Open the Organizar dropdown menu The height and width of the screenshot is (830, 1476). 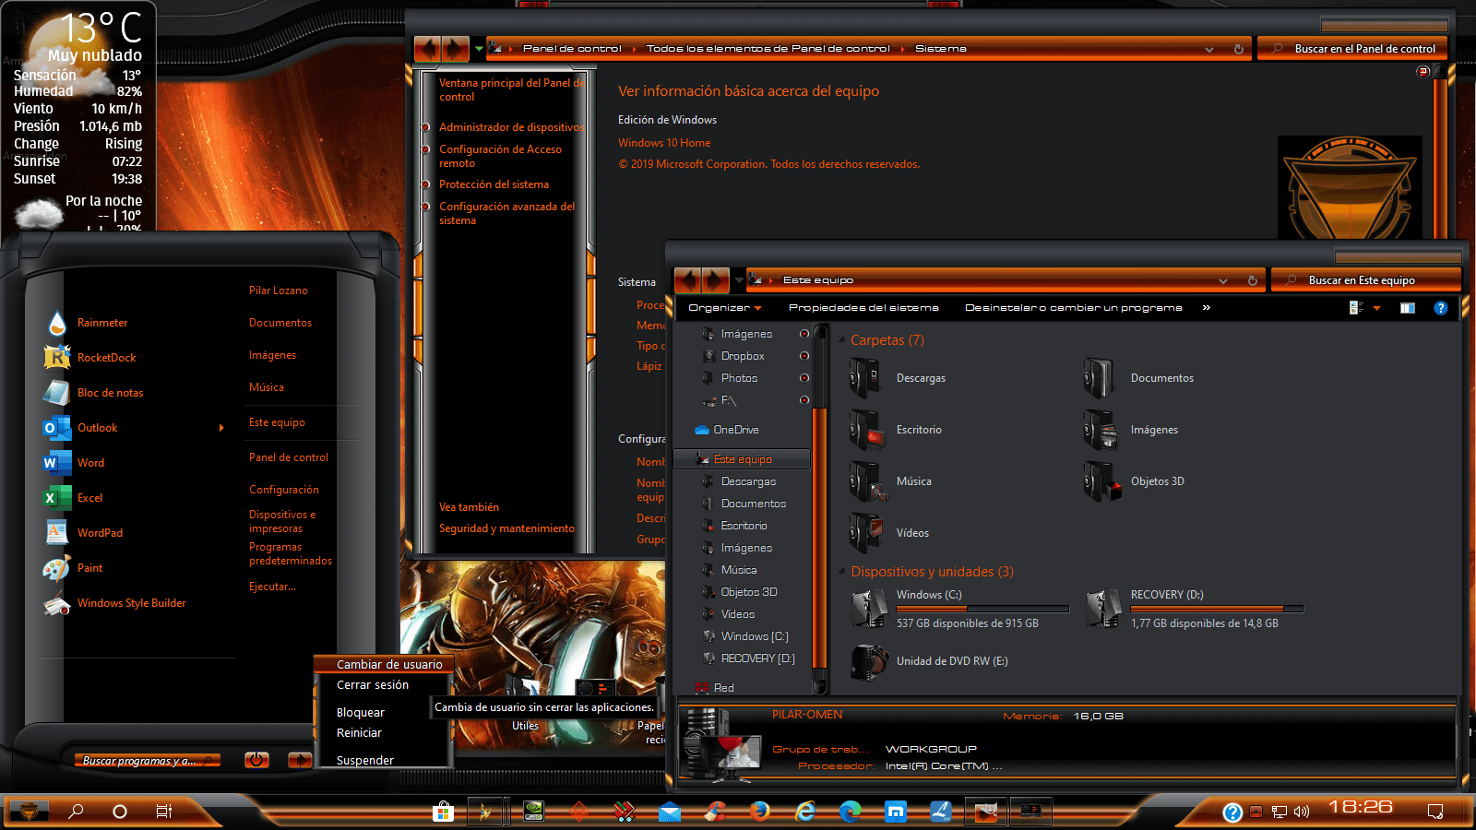(x=724, y=307)
